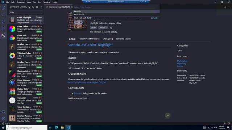The image size is (232, 130).
Task: Open the Selection menu
Action: [21, 2]
